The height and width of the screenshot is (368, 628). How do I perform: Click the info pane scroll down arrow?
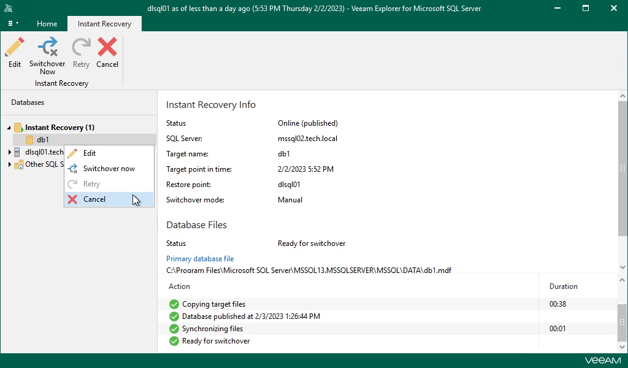[622, 267]
